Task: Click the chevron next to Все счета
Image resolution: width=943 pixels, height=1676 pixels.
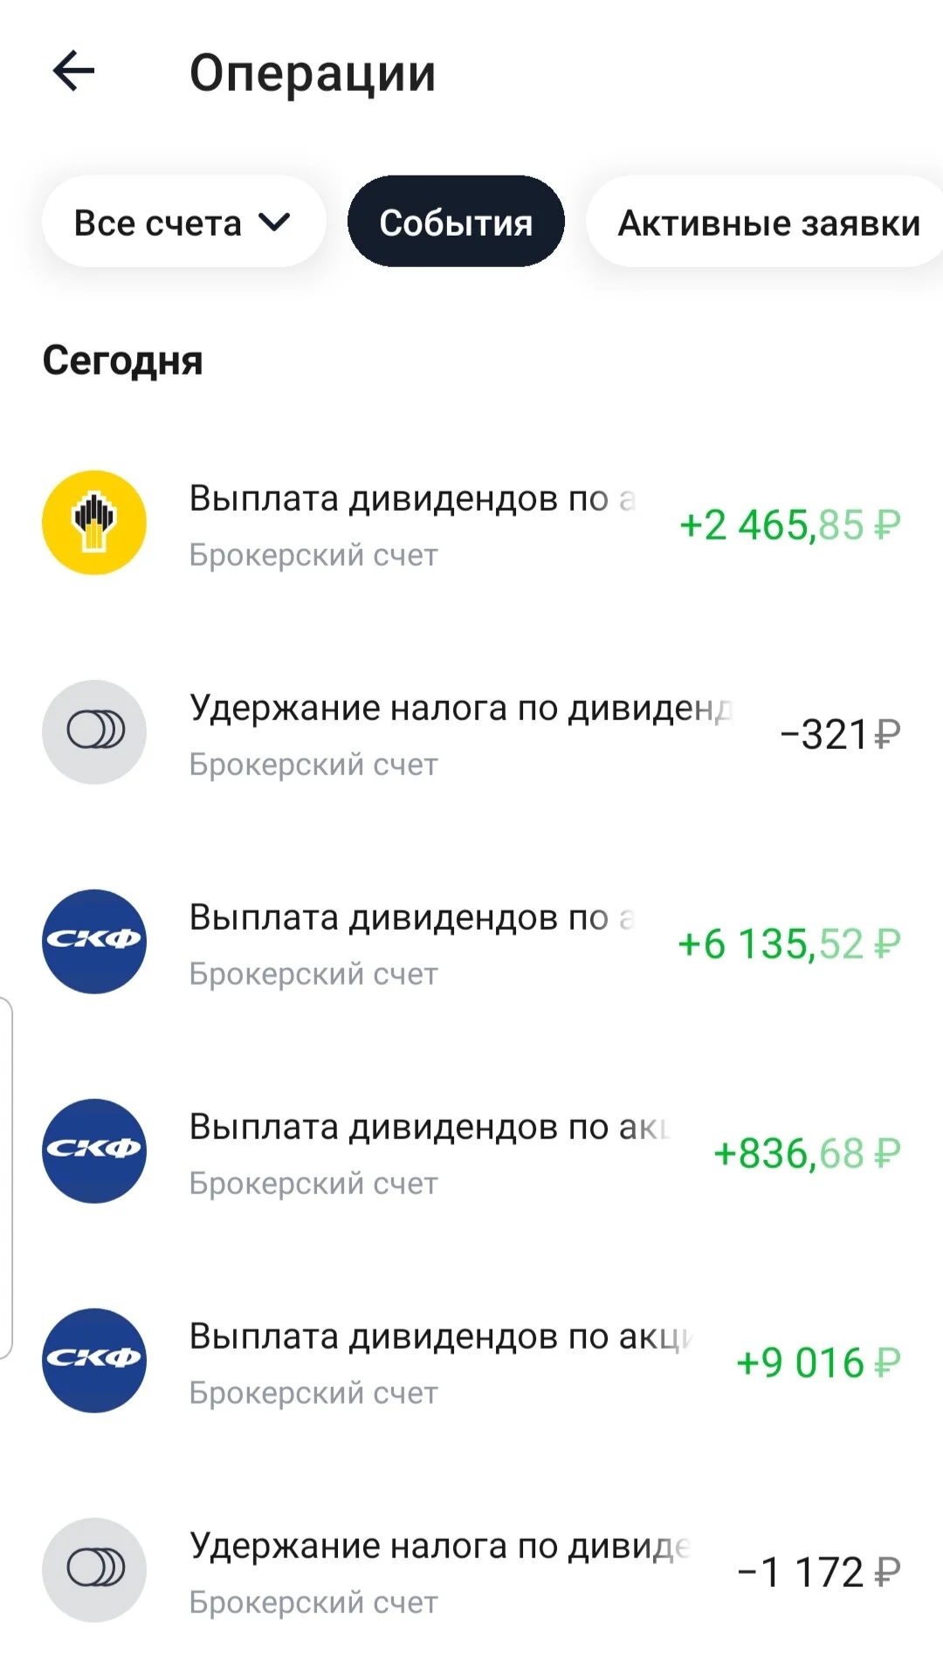Action: [274, 223]
